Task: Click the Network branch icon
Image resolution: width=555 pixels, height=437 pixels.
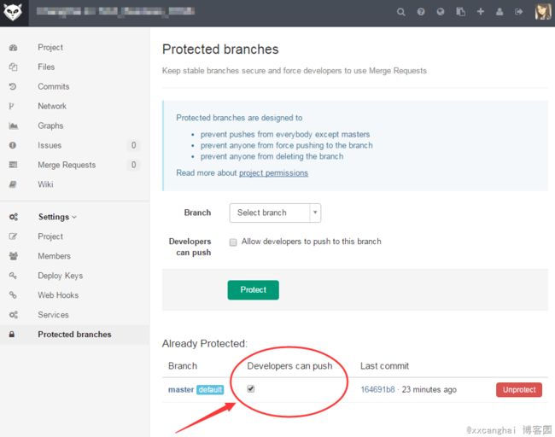Action: 11,106
